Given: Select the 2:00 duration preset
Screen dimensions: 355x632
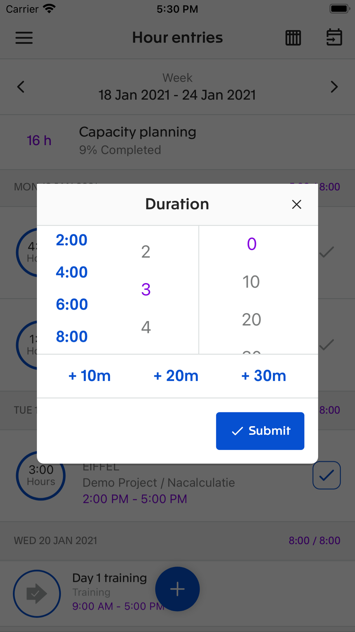Looking at the screenshot, I should 72,240.
